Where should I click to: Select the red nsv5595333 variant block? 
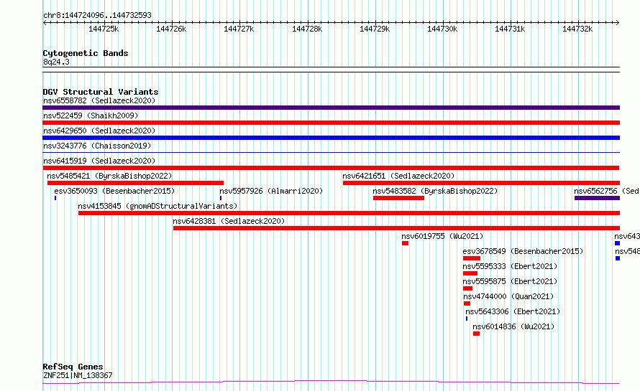(x=470, y=273)
